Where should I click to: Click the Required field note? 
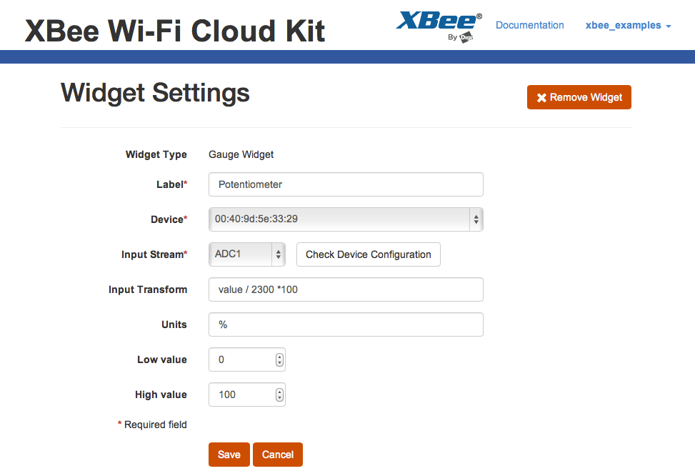coord(152,425)
